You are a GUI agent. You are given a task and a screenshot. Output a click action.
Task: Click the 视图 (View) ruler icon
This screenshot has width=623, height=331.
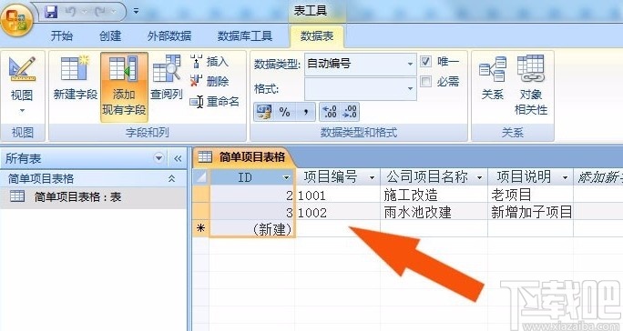coord(22,69)
